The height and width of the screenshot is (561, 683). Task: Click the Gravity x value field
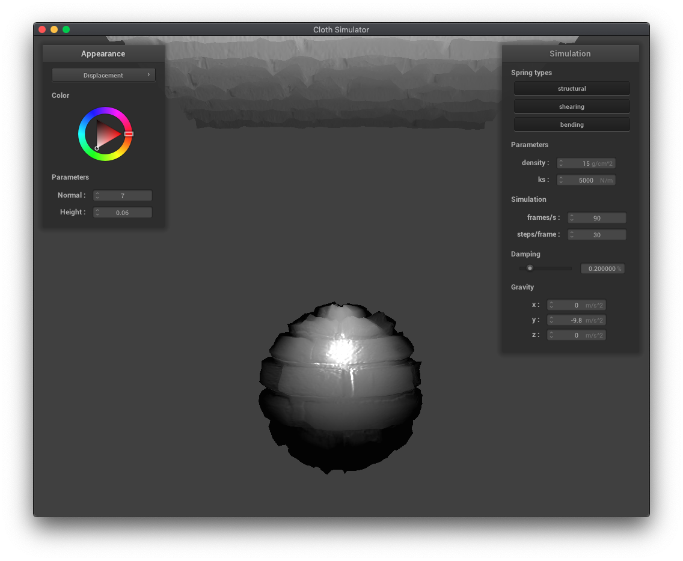point(576,305)
